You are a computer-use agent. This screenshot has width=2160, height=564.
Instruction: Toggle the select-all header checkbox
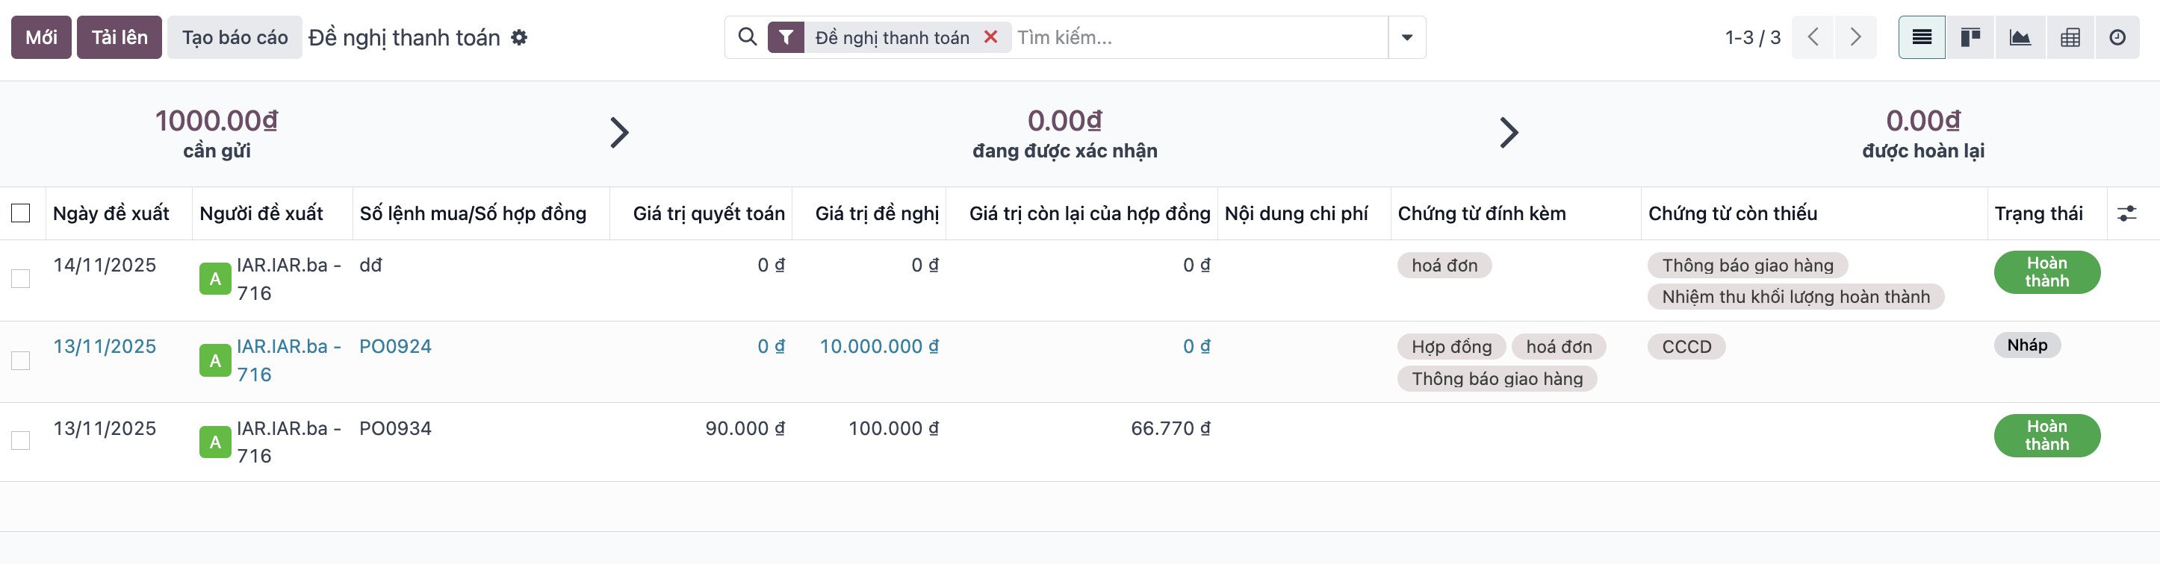pos(21,213)
